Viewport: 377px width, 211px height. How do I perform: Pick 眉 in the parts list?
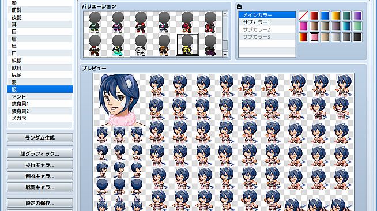[x=40, y=39]
